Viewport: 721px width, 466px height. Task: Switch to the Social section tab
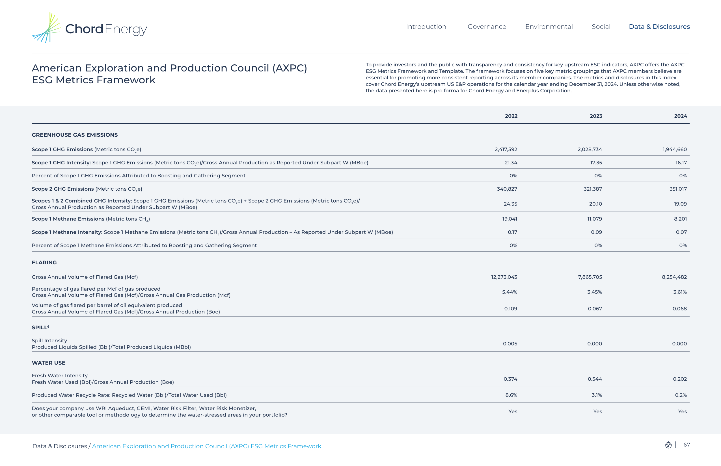(601, 27)
